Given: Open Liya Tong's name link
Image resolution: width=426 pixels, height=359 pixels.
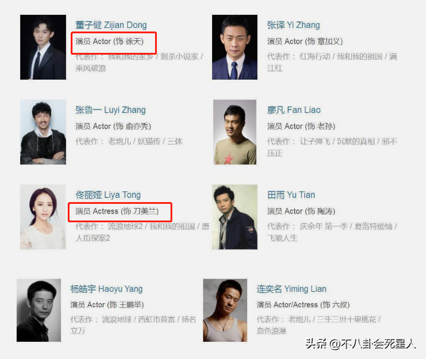Looking at the screenshot, I should click(108, 195).
